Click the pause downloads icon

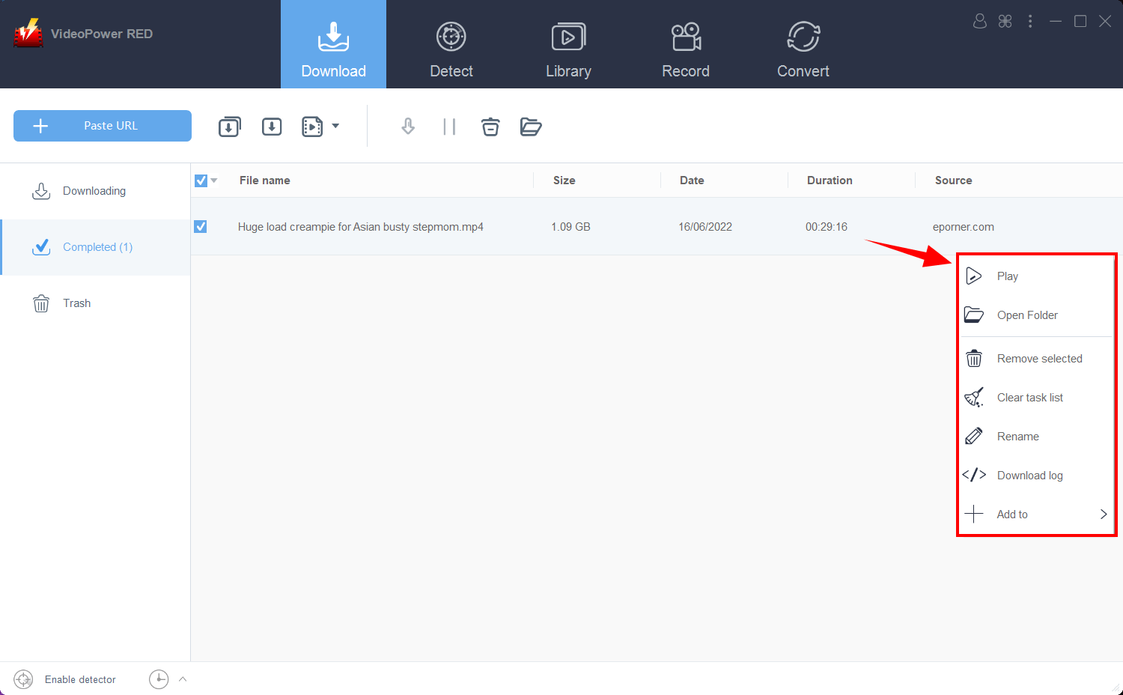pos(449,127)
